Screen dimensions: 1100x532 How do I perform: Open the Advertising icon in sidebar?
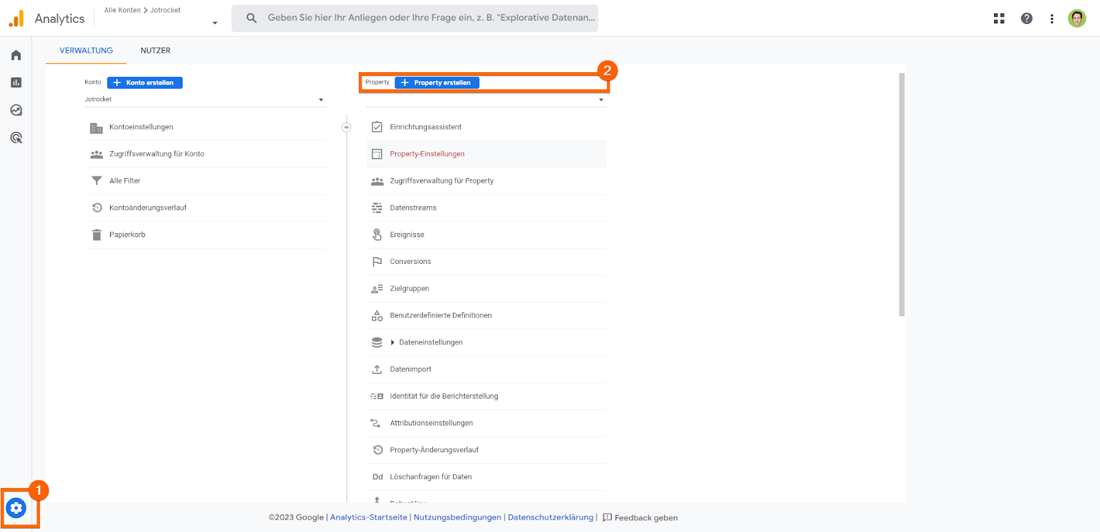[x=16, y=137]
